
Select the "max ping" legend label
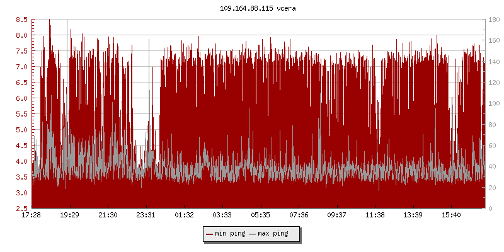click(x=273, y=234)
